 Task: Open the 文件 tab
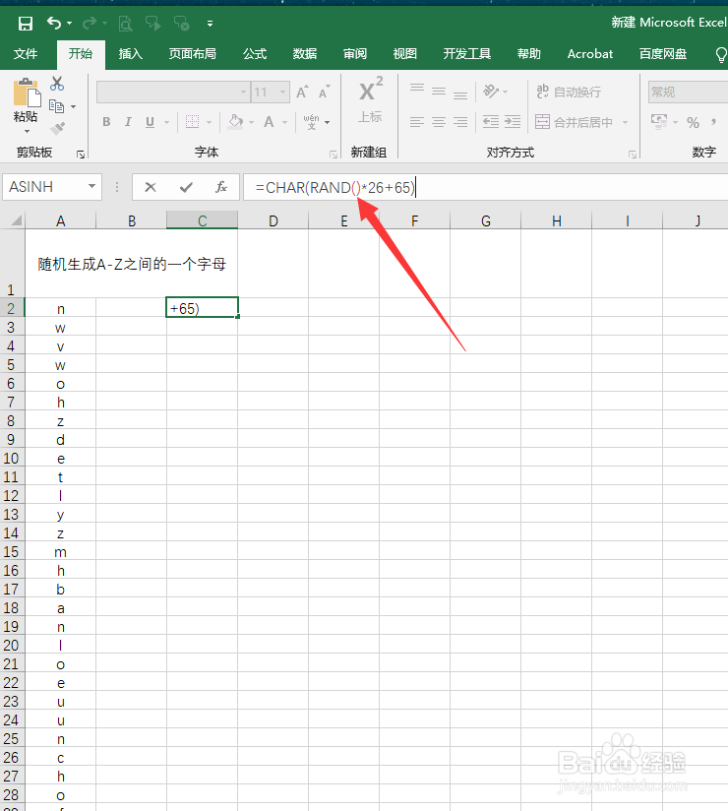pyautogui.click(x=26, y=54)
